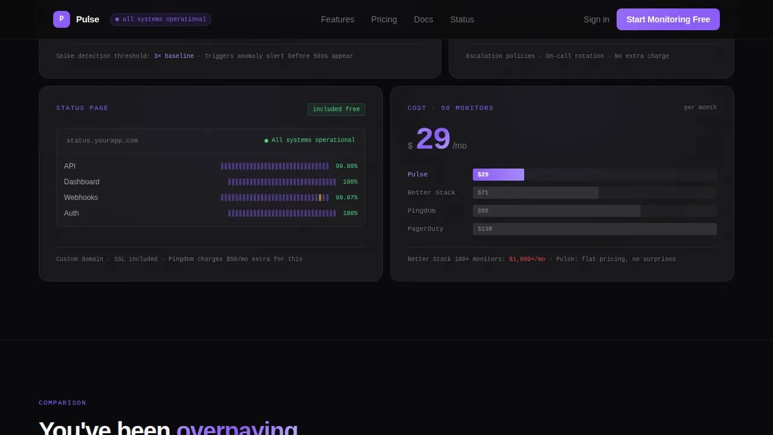Select the Auth uptime sparkline
Viewport: 773px width, 435px height.
point(282,213)
